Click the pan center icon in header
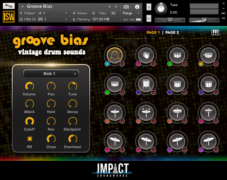Screen dimensions: 227x180 [170, 20]
